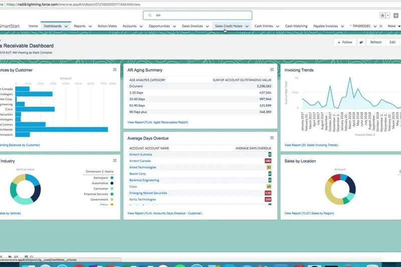Click the Follow button

(x=344, y=43)
